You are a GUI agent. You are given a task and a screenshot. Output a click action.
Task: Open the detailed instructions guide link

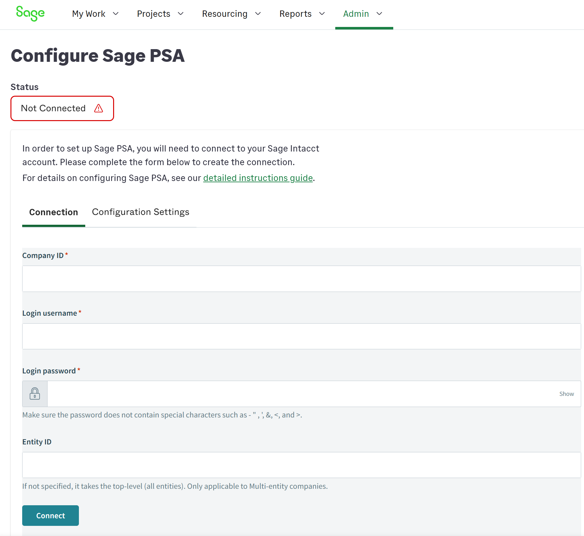(258, 178)
